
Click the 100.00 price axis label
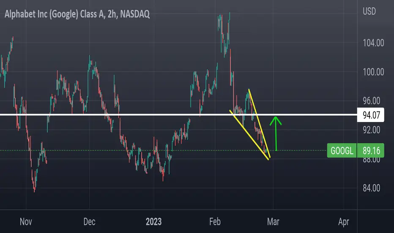(x=373, y=72)
